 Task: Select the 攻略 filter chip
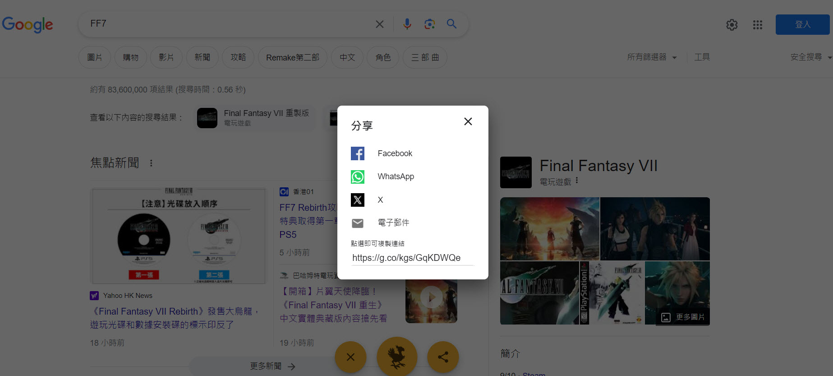[238, 57]
